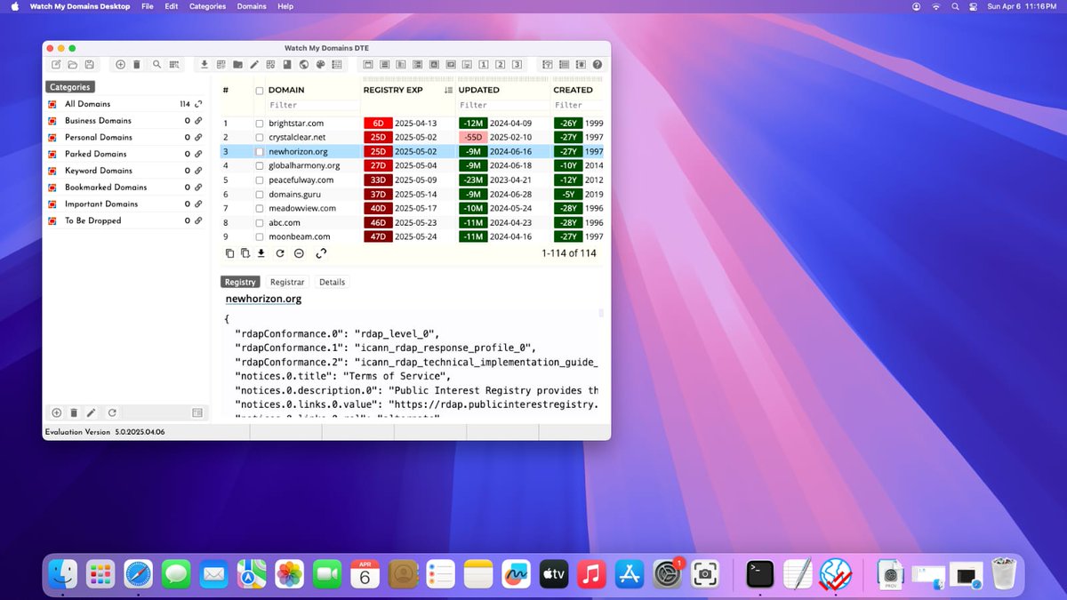
Task: Click refresh icon below the domain table
Action: pyautogui.click(x=280, y=253)
